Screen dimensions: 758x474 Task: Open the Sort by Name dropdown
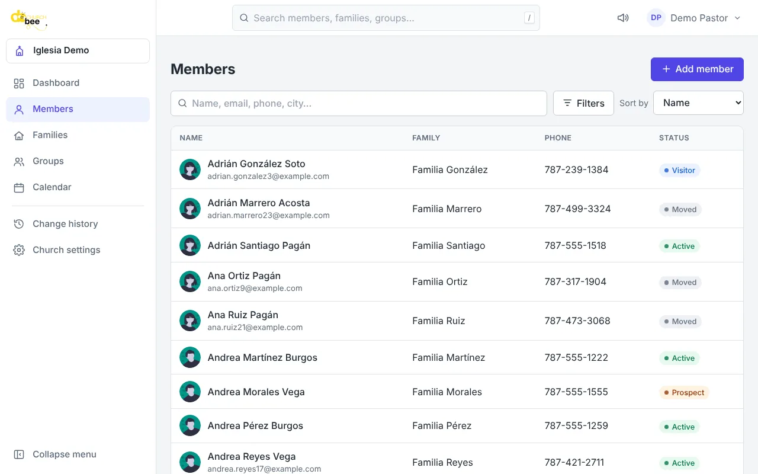click(x=698, y=103)
